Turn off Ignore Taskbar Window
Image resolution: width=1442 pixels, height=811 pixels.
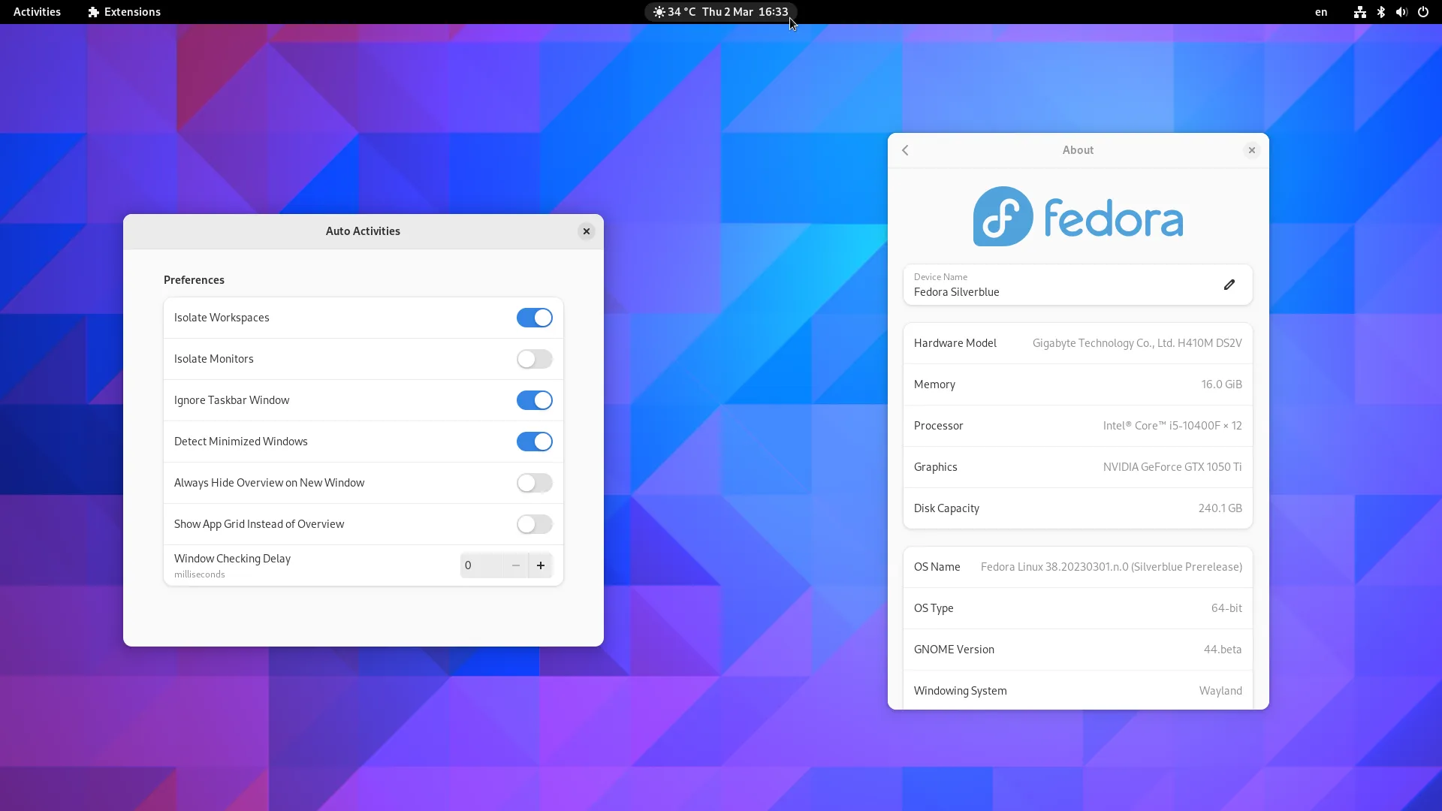pyautogui.click(x=534, y=400)
